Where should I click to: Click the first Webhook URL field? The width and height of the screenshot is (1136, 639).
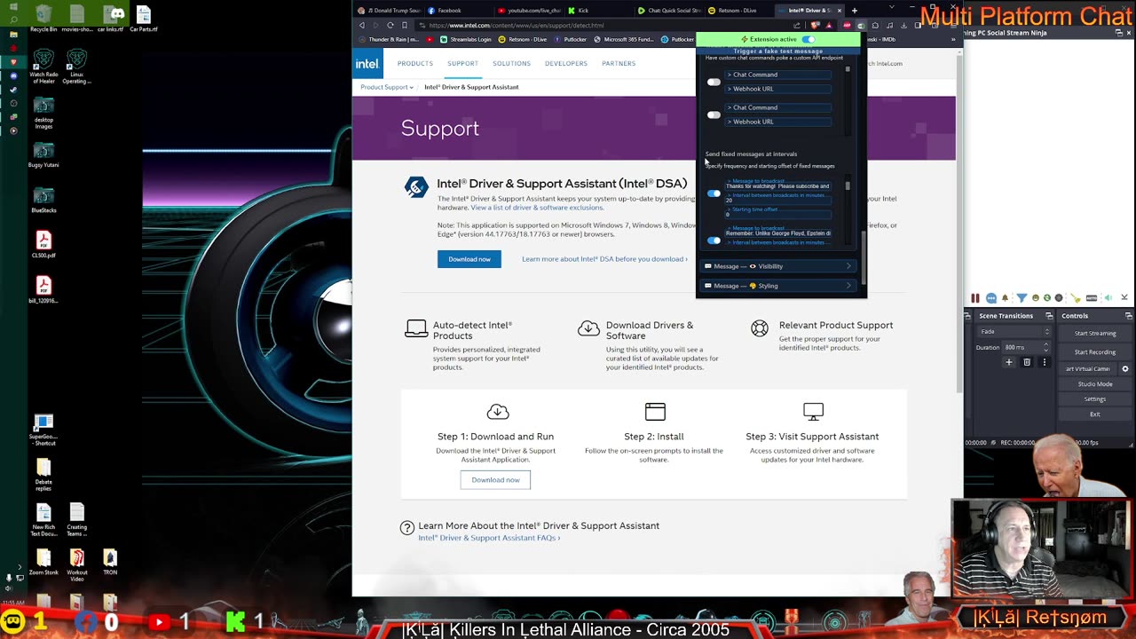[777, 89]
